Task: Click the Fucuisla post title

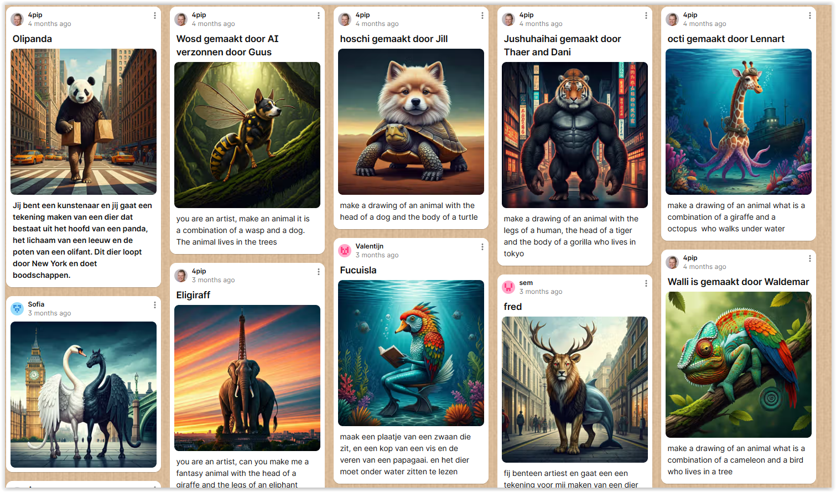Action: (358, 270)
